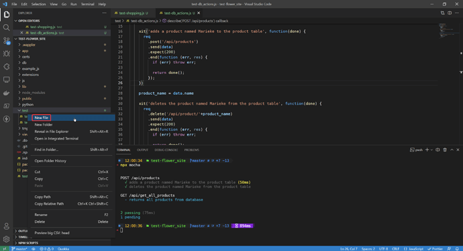Open Run and Debug view icon

coord(6,54)
